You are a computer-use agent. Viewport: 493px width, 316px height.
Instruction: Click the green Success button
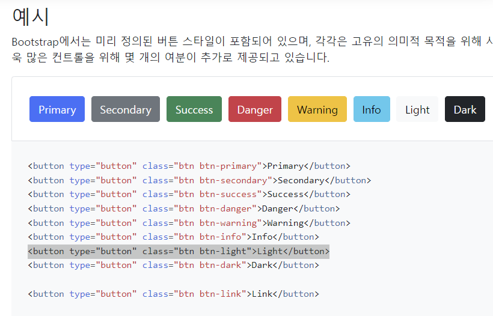[x=194, y=109]
